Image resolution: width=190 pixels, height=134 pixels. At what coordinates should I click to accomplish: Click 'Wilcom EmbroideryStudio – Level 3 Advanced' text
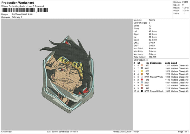pos(22,6)
